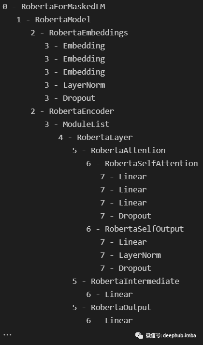The width and height of the screenshot is (203, 345).
Task: Select the RobertaSelfAttention line
Action: (142, 163)
